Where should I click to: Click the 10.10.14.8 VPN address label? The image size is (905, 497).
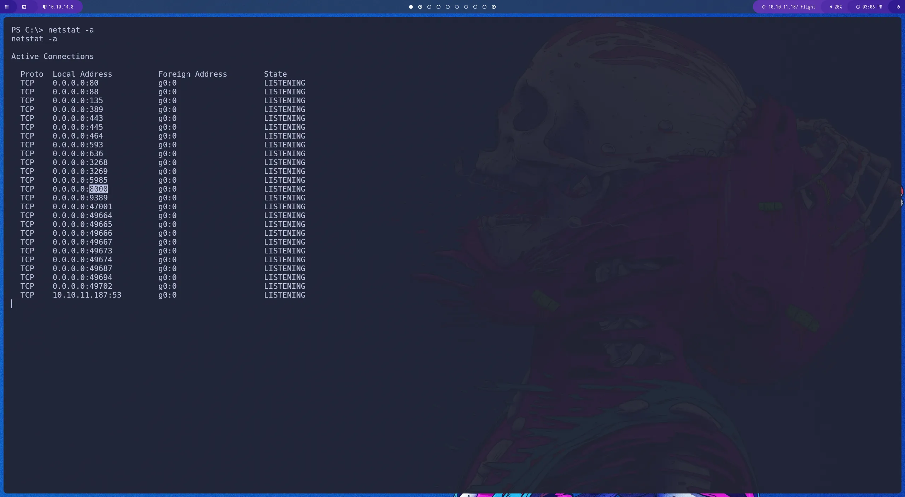coord(61,7)
